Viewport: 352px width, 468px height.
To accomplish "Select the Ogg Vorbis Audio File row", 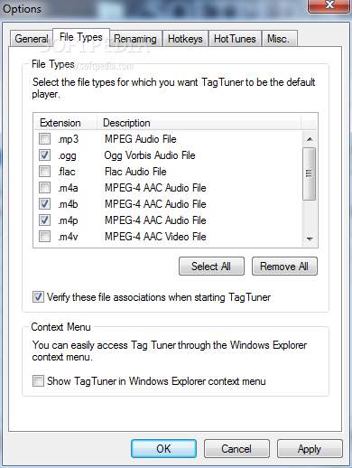I will [x=167, y=155].
